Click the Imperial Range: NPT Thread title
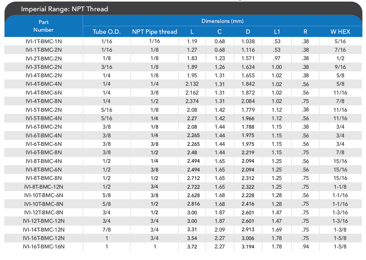Viewport: 366px width, 260px height. [64, 9]
